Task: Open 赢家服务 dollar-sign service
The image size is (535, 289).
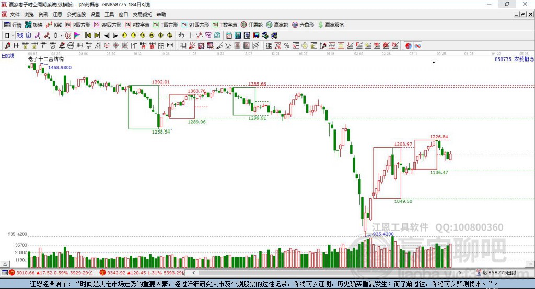Action: click(331, 25)
